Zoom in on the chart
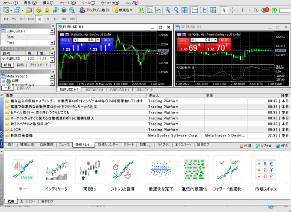 coord(168,10)
